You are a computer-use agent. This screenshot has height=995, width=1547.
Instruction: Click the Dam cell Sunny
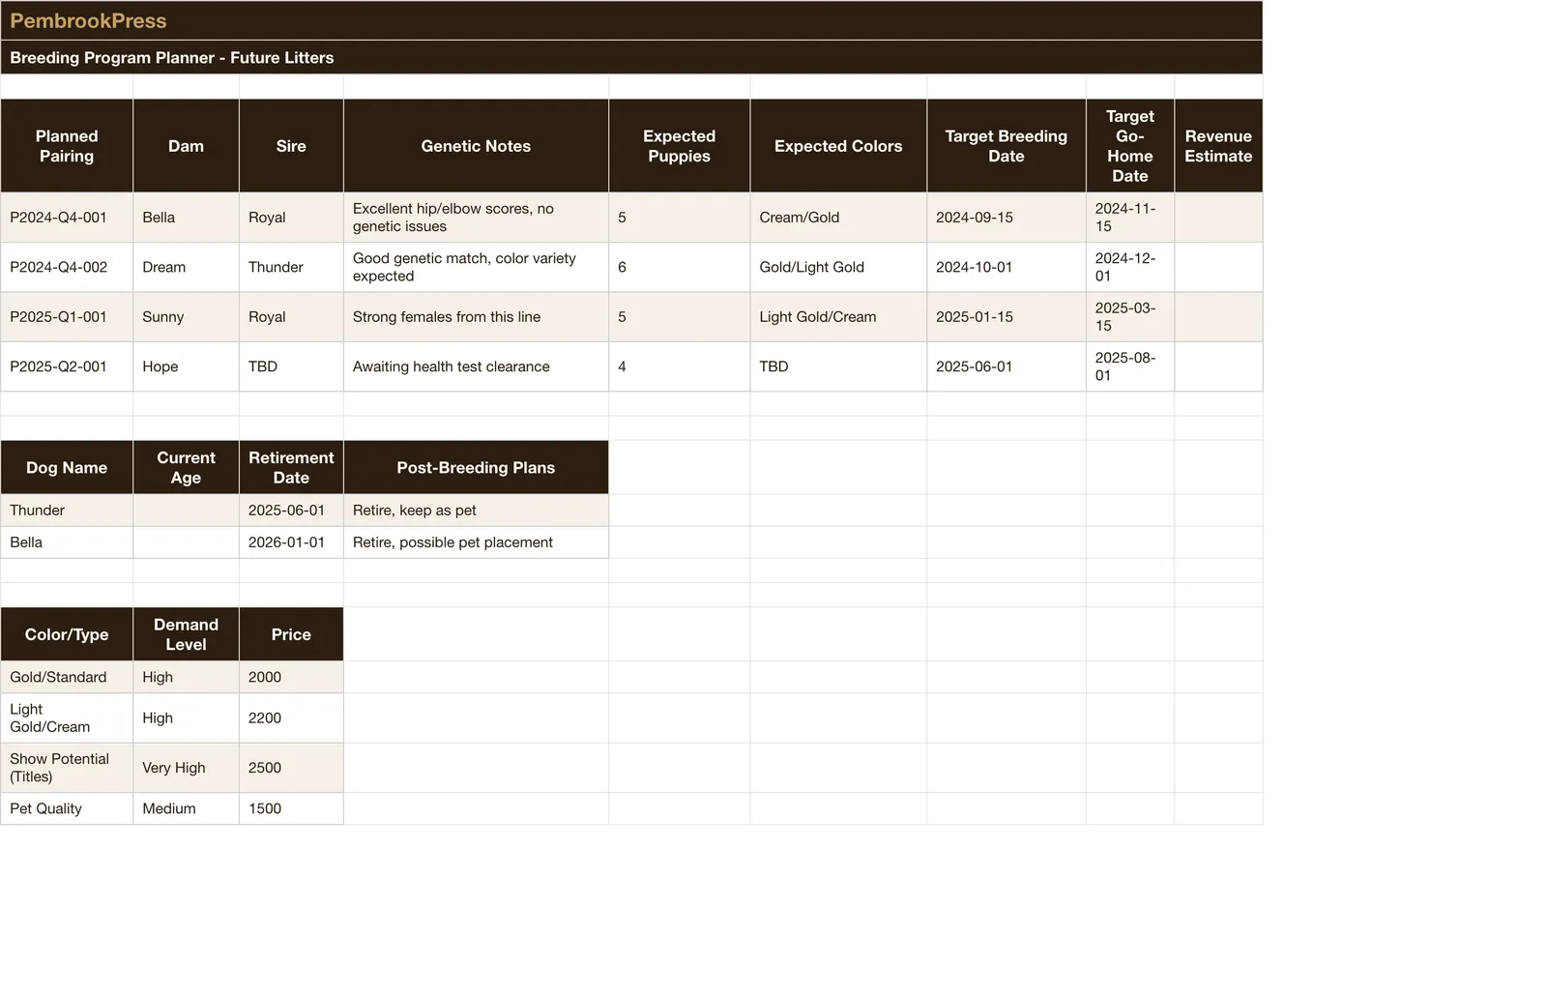coord(186,317)
